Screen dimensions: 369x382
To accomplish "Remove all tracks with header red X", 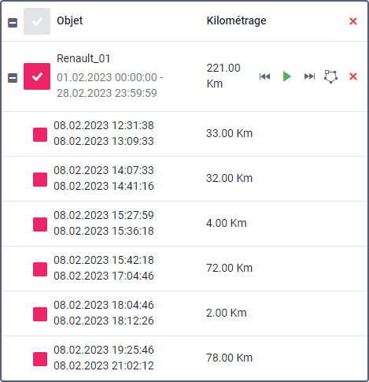I will point(353,21).
